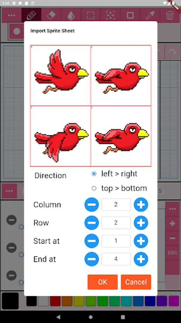Choose the paint bucket fill tool
The height and width of the screenshot is (323, 181).
(71, 15)
